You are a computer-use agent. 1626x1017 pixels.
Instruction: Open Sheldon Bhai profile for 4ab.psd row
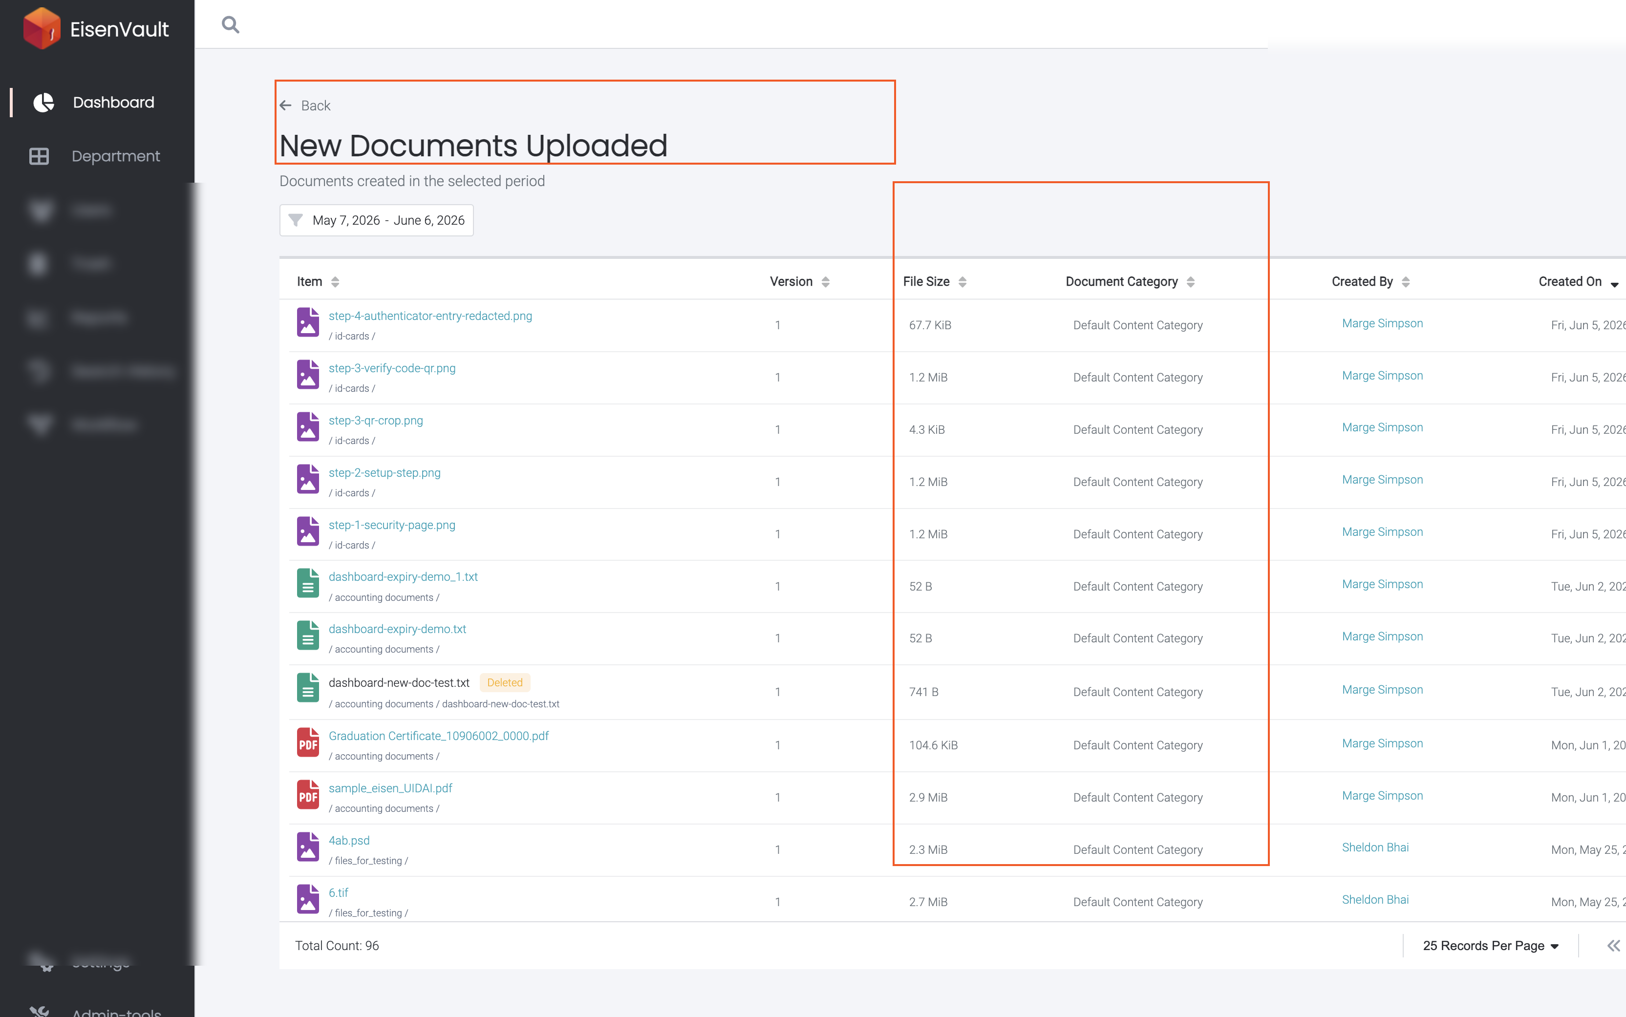(1375, 847)
